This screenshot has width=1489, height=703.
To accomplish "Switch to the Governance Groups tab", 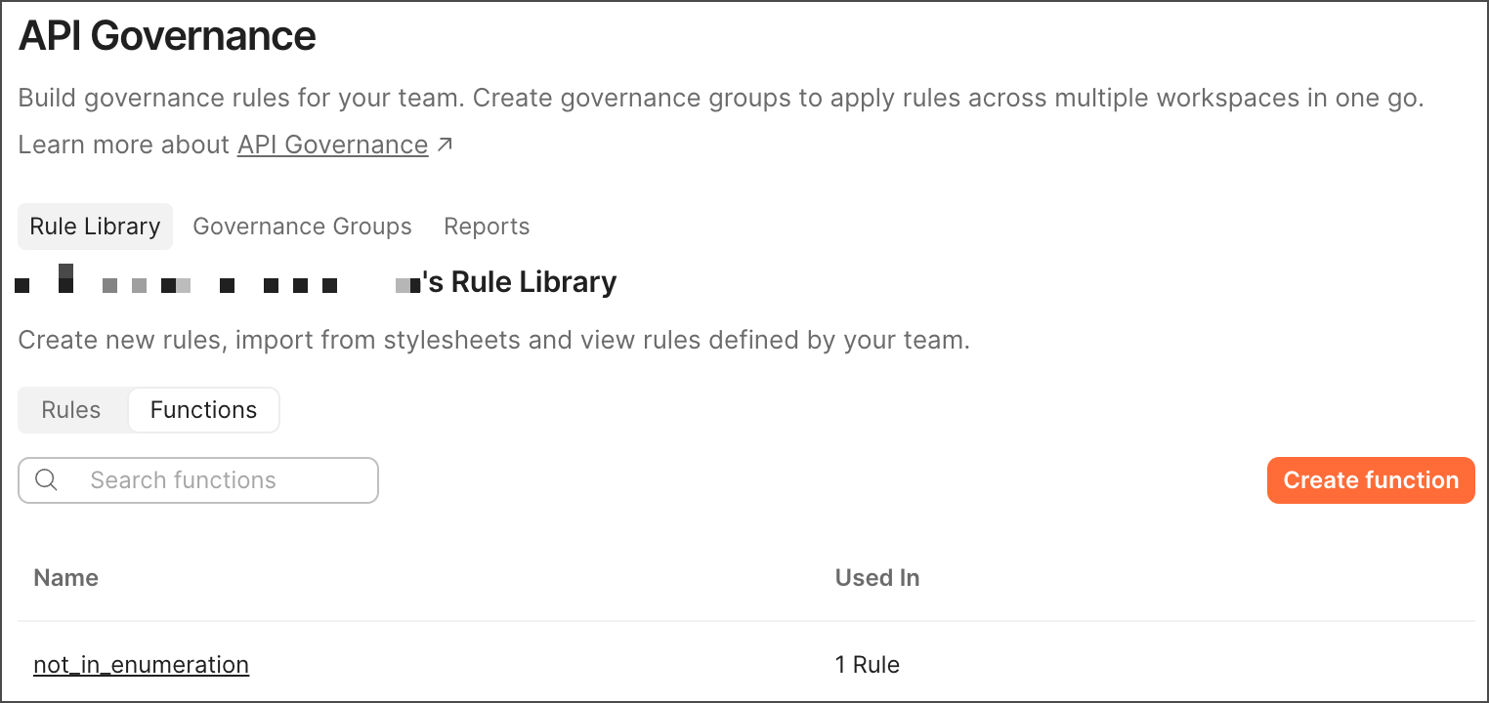I will (x=302, y=226).
